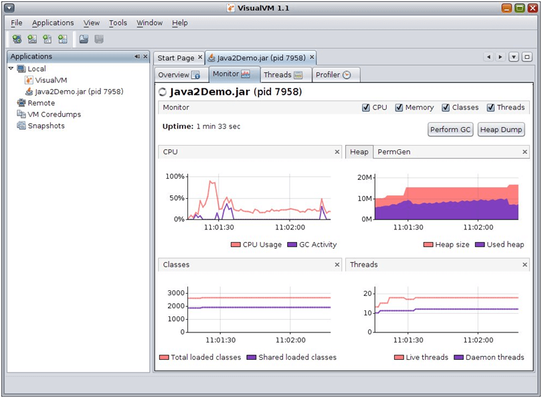Close the Classes chart panel
This screenshot has height=398, width=542.
pos(337,265)
